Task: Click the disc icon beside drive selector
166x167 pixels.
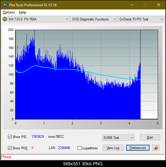Action: pos(5,19)
